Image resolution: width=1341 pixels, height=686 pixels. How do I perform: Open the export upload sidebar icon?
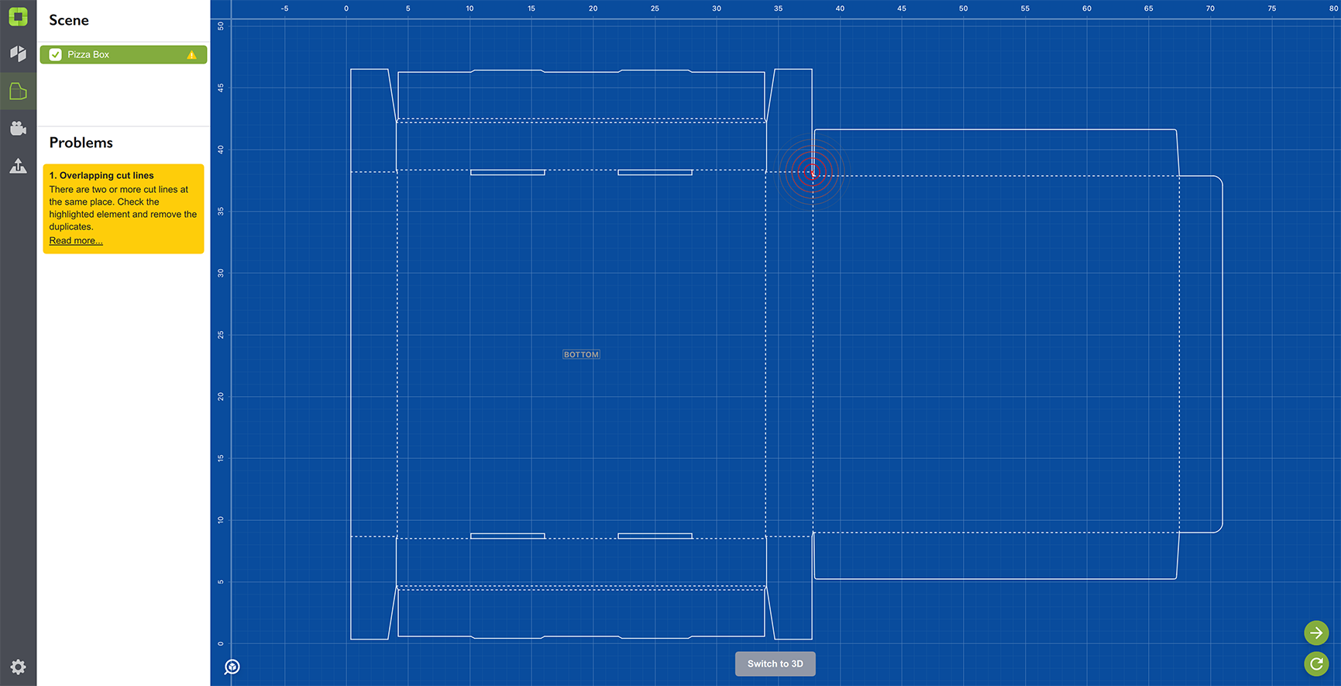pos(18,165)
